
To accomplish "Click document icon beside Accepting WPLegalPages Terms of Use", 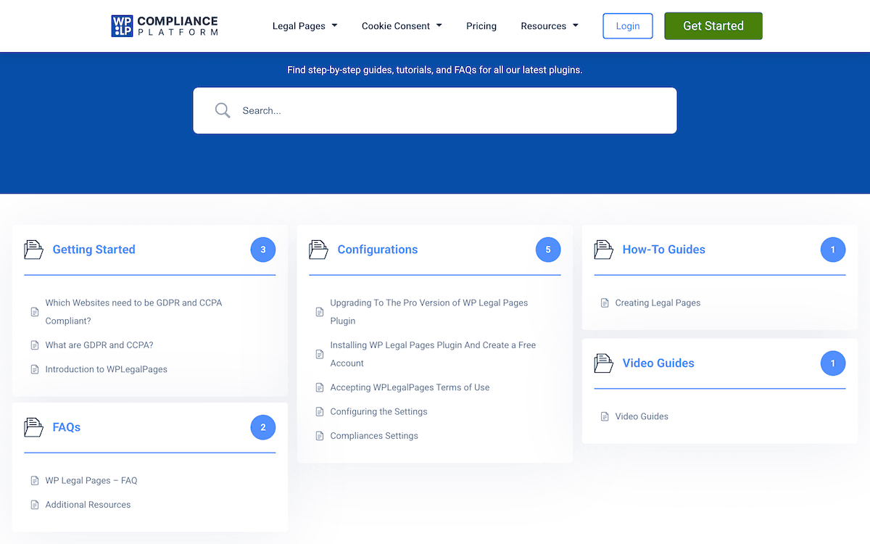I will (x=319, y=387).
